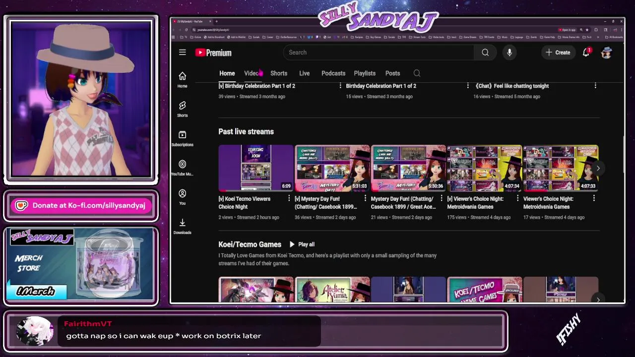Open the account avatar menu

point(606,53)
